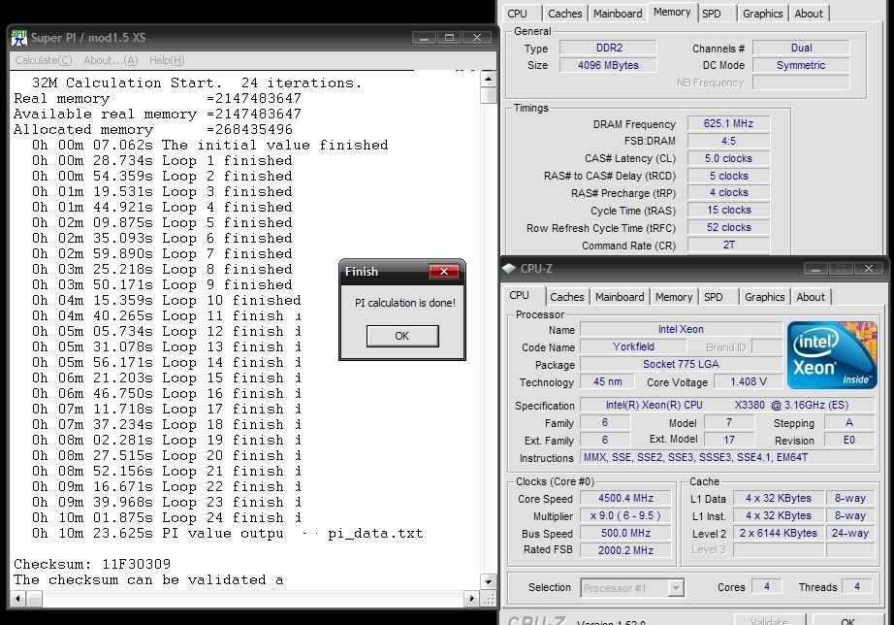Click the Super PI vertical scrollbar thumb
Viewport: 894px width, 625px height.
488,95
